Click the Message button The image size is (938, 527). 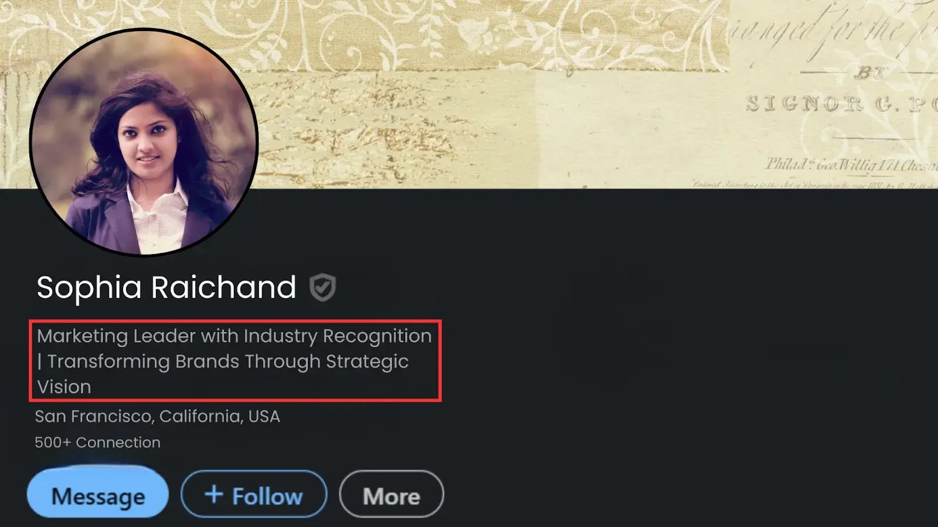98,496
